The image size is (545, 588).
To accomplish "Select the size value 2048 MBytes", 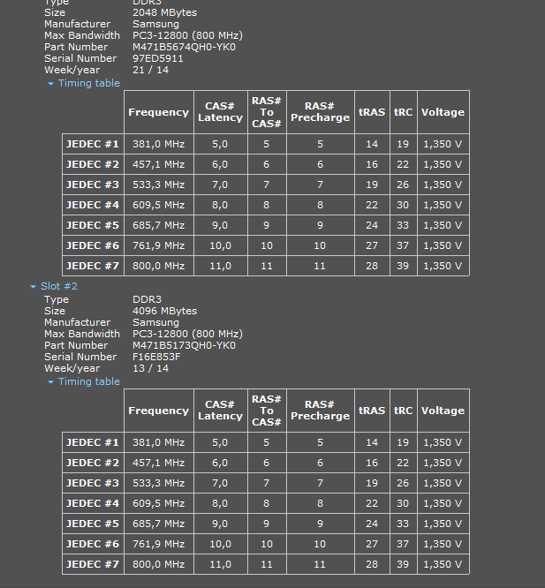I will (x=164, y=12).
